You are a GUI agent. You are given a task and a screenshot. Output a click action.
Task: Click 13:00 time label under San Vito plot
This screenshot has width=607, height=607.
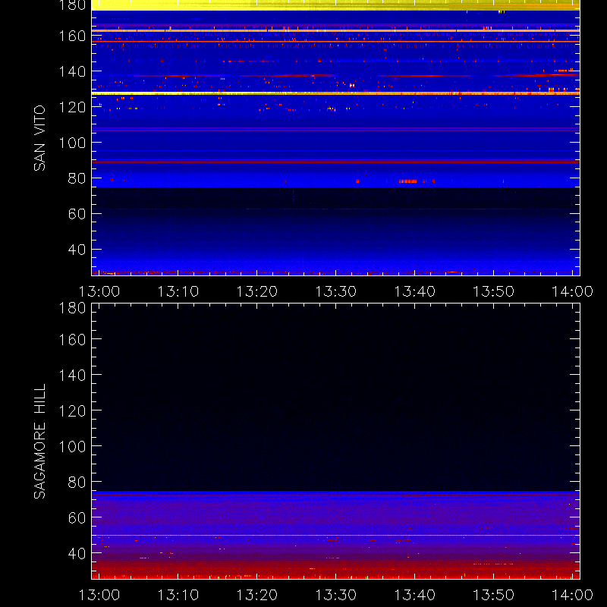pyautogui.click(x=99, y=291)
